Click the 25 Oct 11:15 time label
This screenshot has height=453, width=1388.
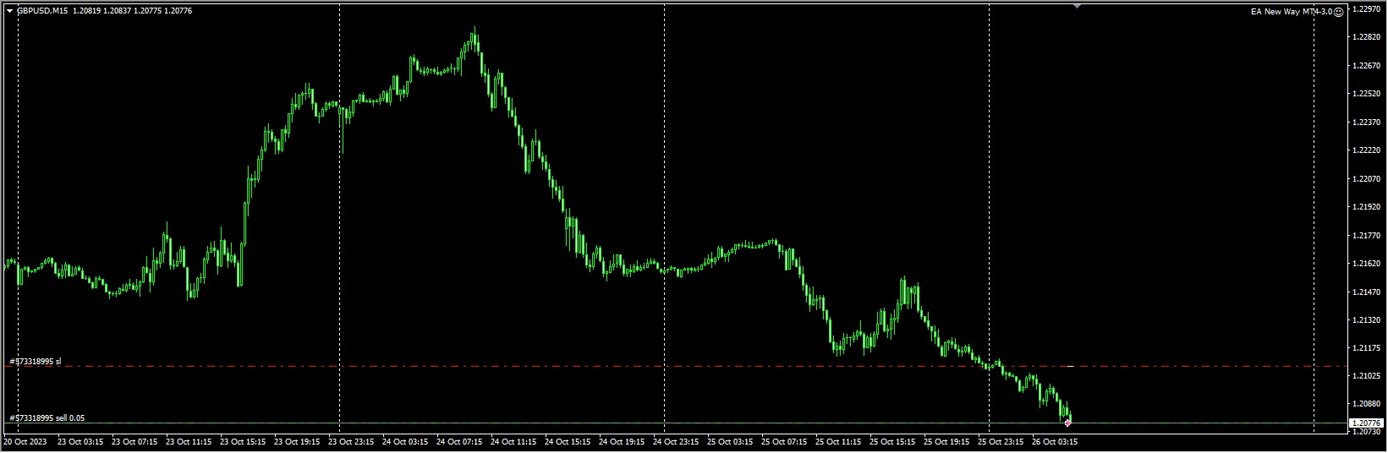838,441
